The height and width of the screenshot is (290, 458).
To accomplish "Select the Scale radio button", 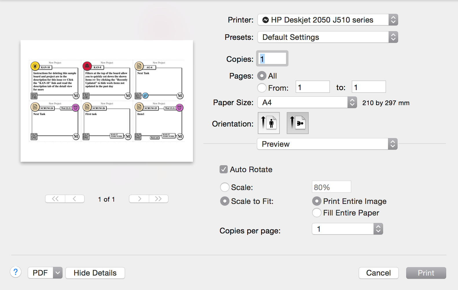I will [225, 187].
